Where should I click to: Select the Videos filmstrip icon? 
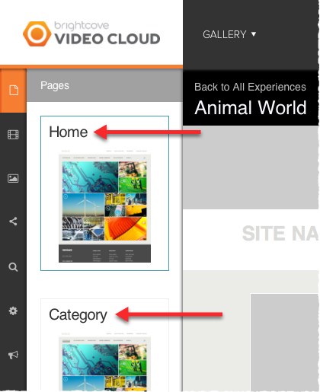[13, 135]
